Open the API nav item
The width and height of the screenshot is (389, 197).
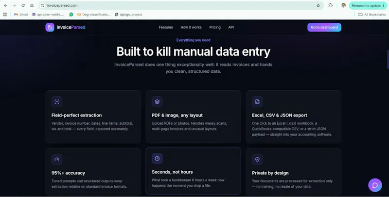[231, 27]
